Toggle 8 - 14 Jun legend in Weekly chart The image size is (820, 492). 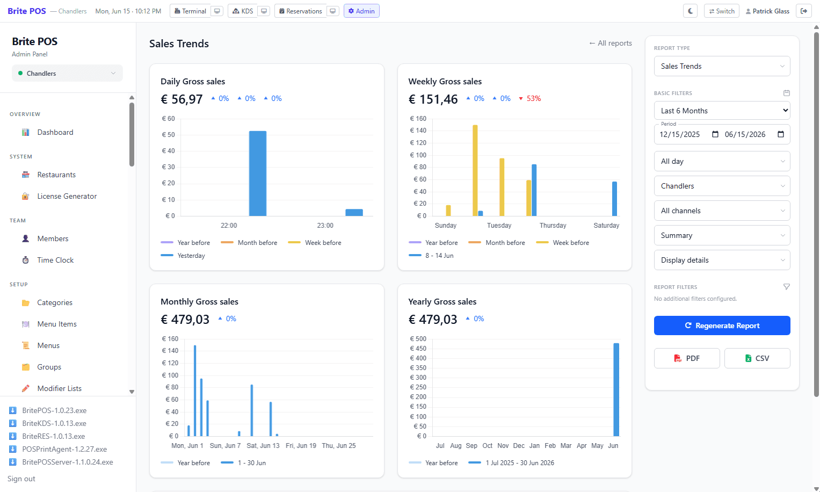431,256
